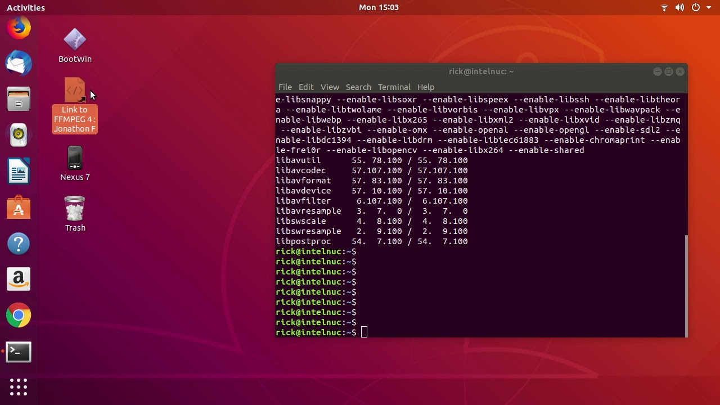Click the Terminal title bar text
This screenshot has width=720, height=405.
click(x=481, y=71)
